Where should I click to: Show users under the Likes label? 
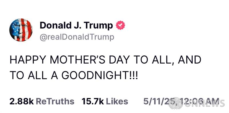click(x=117, y=101)
